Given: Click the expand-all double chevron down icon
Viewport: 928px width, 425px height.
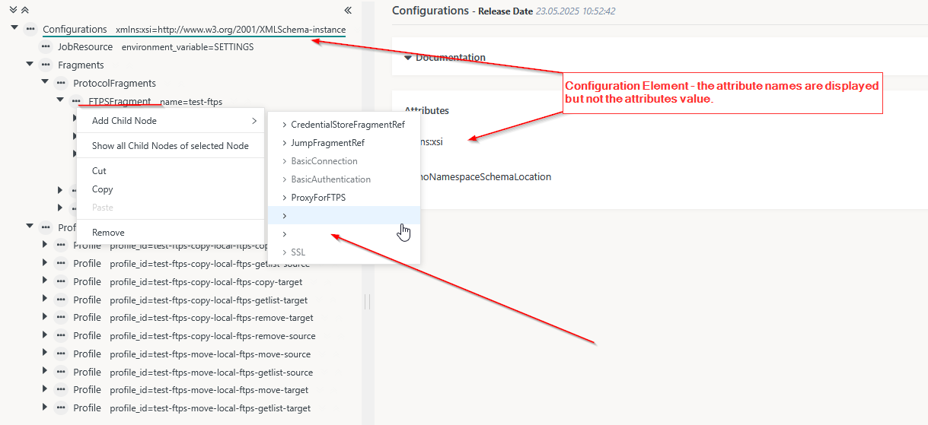Looking at the screenshot, I should (x=13, y=10).
